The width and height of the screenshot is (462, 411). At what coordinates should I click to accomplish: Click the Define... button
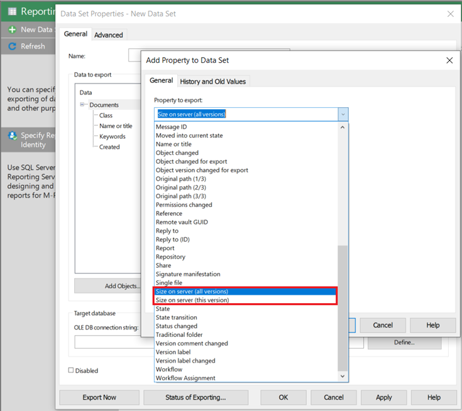404,342
